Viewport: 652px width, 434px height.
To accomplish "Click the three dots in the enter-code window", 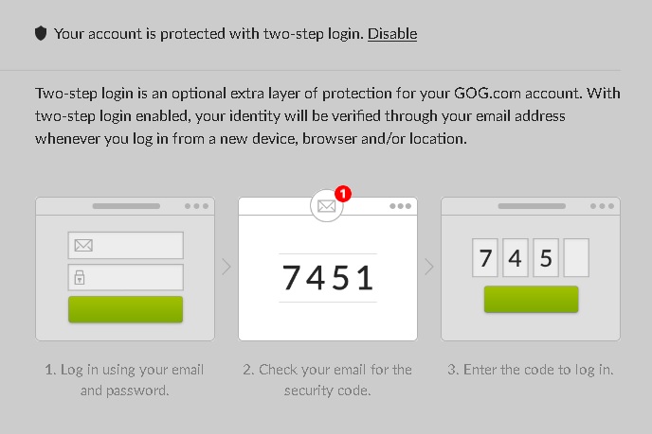I will (x=602, y=206).
